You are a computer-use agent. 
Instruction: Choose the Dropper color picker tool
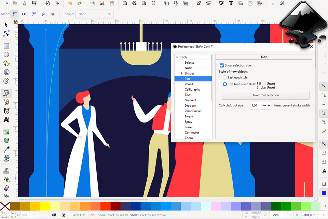(6, 149)
